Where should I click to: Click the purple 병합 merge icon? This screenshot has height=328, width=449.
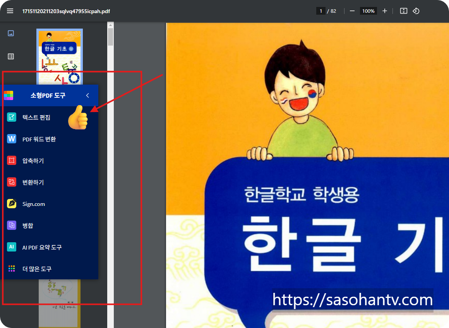(x=12, y=225)
